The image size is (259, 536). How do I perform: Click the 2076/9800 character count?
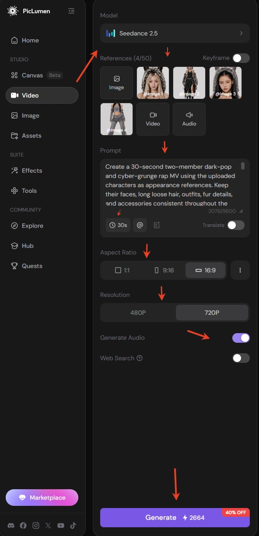tap(223, 211)
